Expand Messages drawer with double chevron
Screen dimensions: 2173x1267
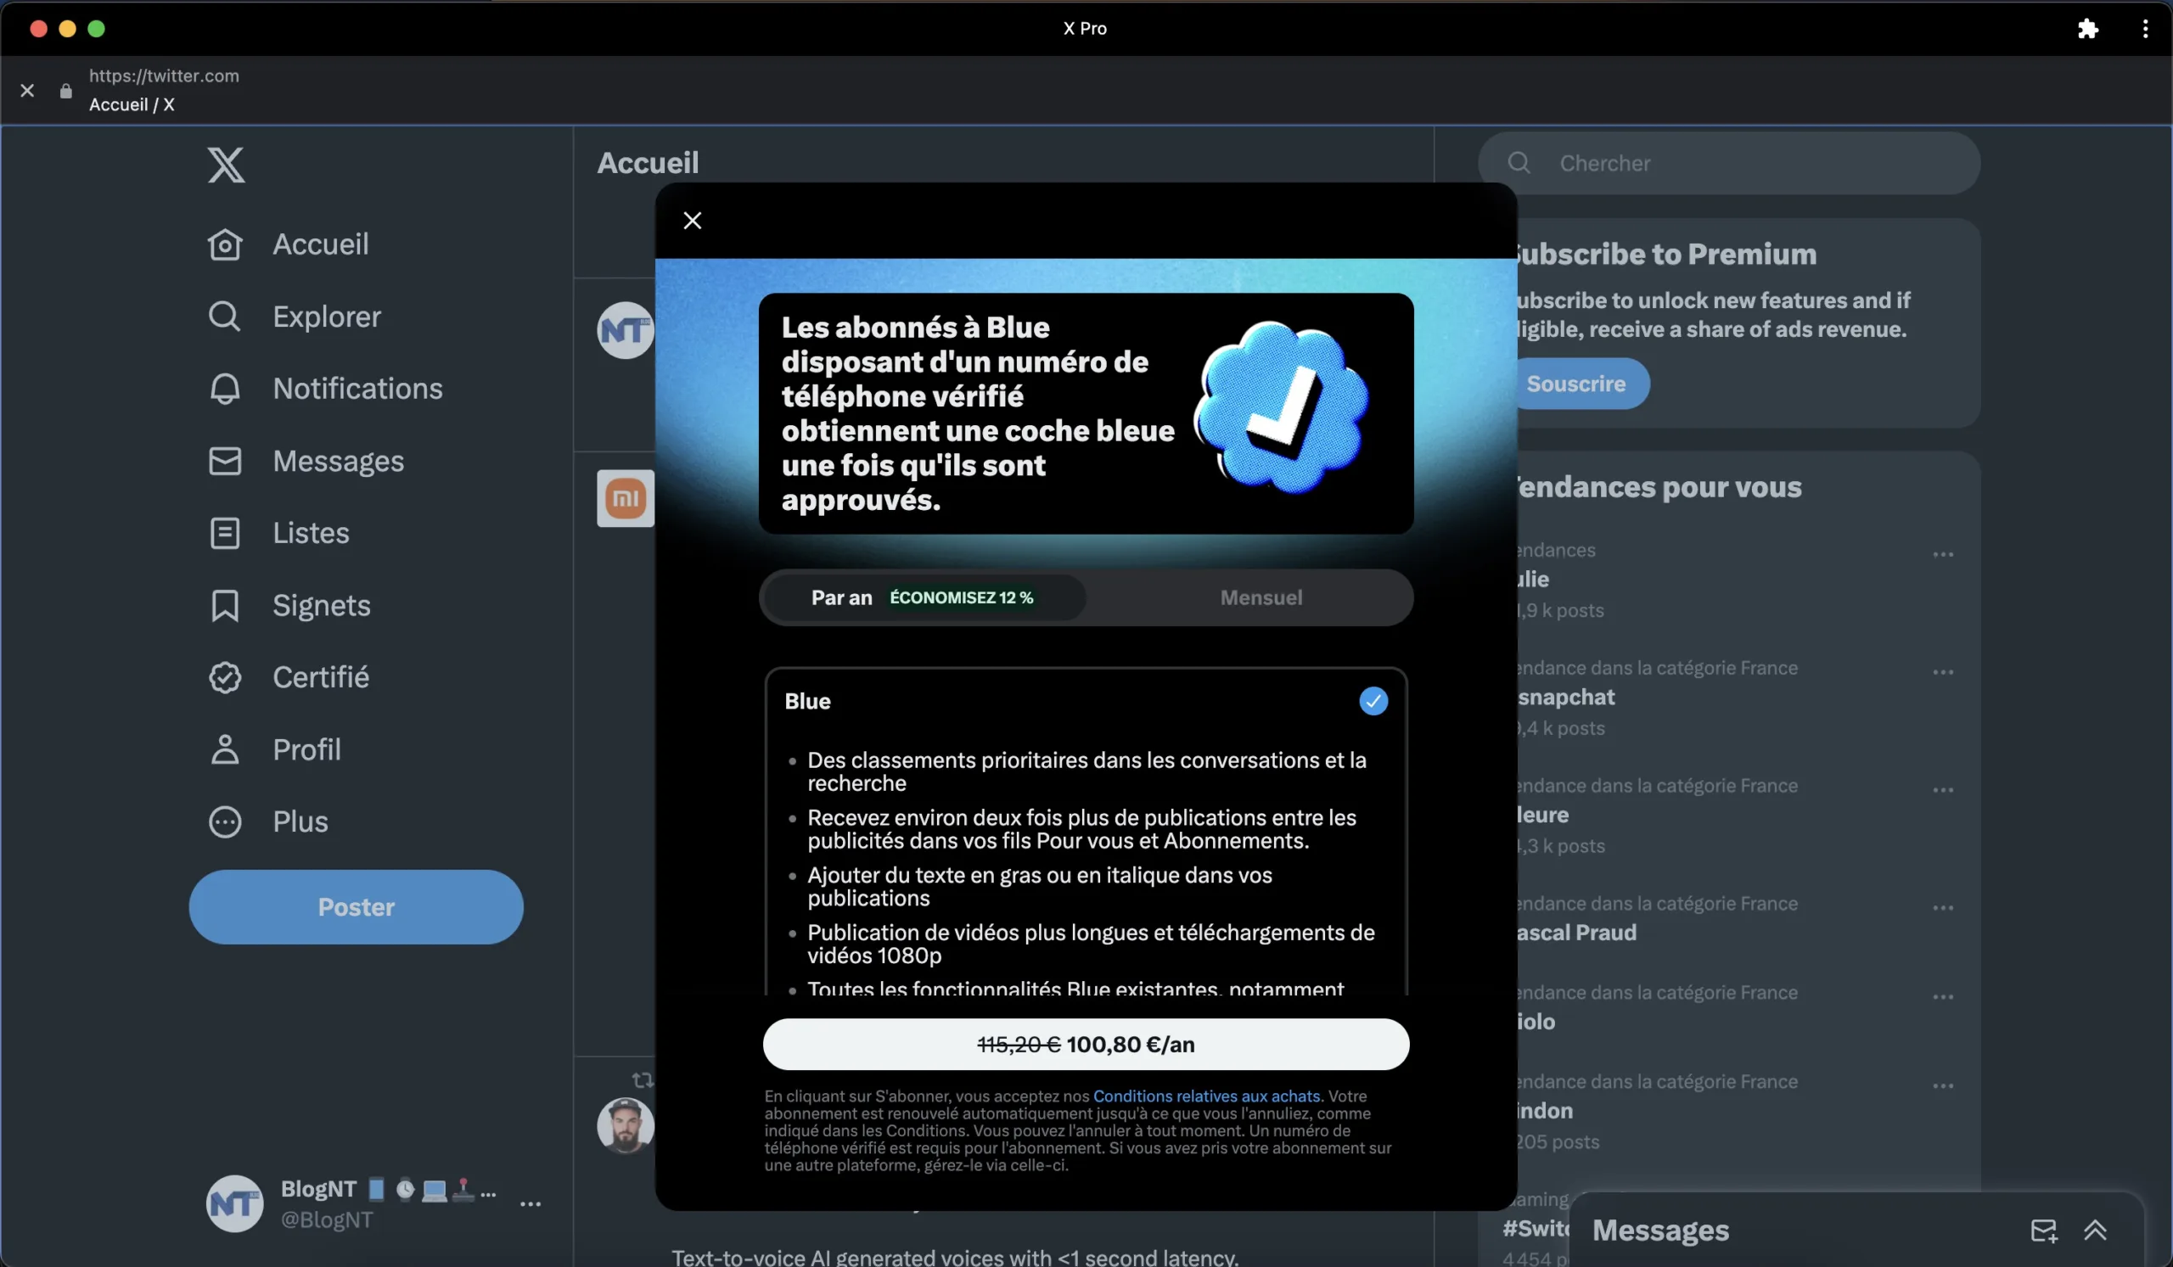[2096, 1230]
